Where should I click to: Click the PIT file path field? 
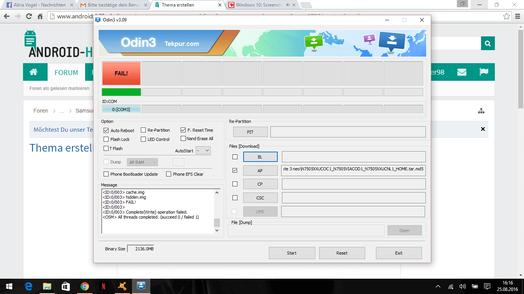pos(348,132)
